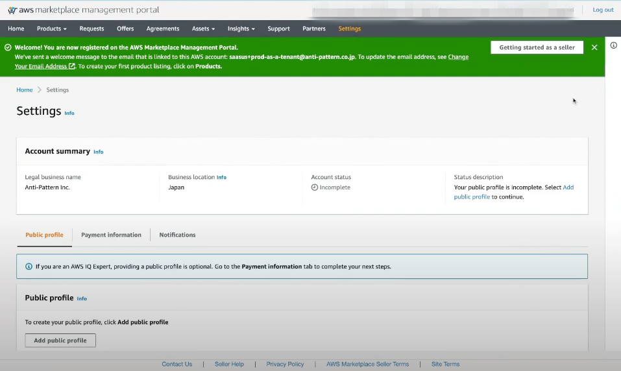This screenshot has width=621, height=371.
Task: Click Add public profile link in Status description
Action: (x=472, y=197)
